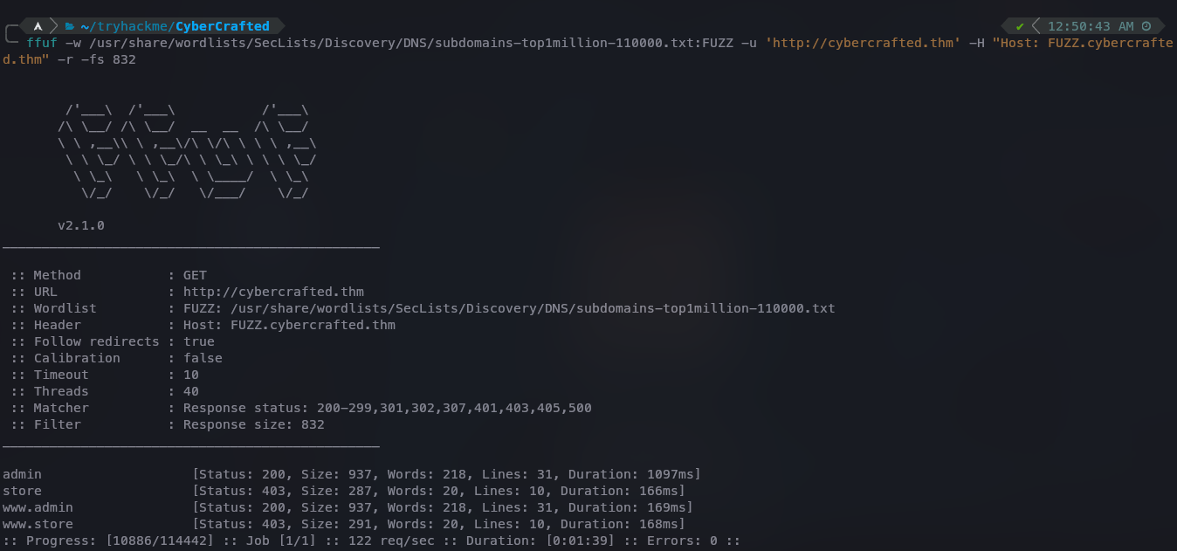The image size is (1177, 551).
Task: Click the clock icon beside the time
Action: click(x=1146, y=26)
